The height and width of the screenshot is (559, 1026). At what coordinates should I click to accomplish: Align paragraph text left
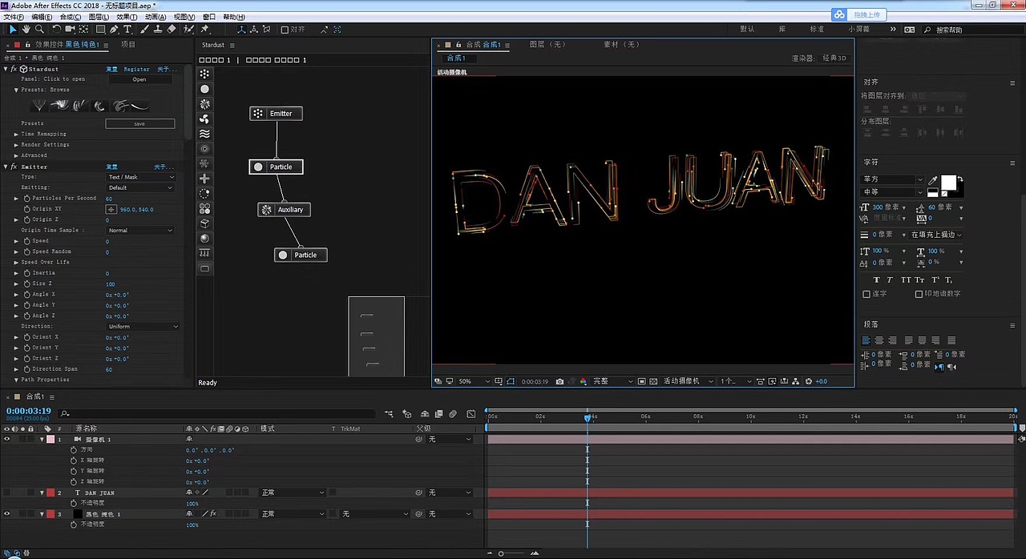pos(866,340)
